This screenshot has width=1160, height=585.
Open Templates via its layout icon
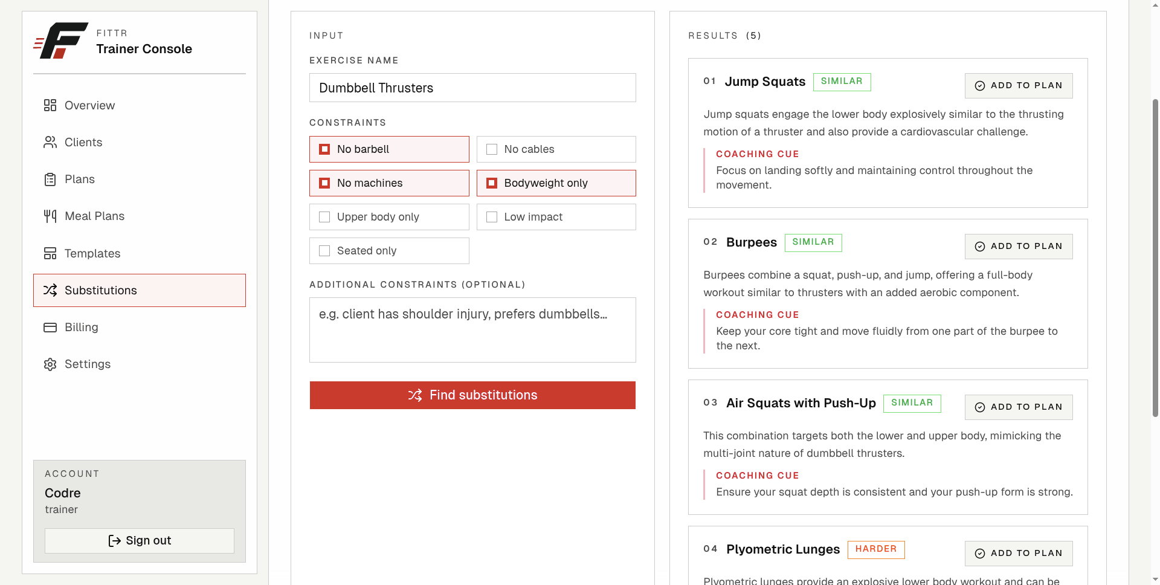coord(50,253)
